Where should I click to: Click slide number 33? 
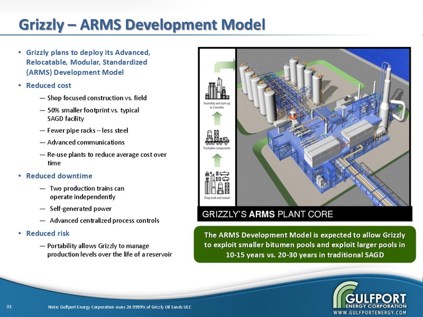point(9,307)
